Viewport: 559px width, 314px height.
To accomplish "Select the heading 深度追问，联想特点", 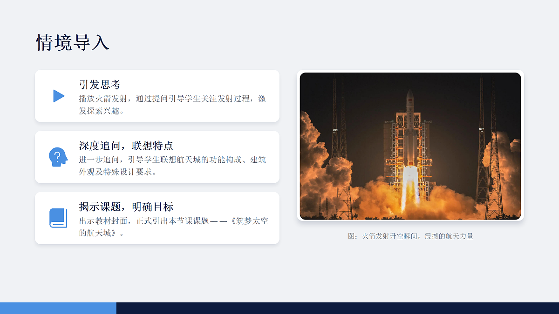I will click(126, 146).
